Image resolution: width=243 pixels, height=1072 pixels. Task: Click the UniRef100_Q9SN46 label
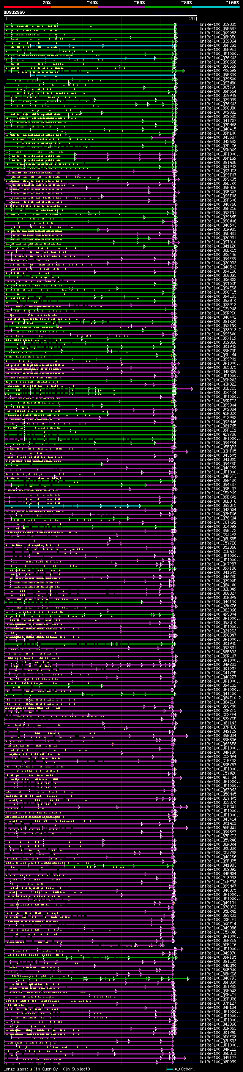point(218,422)
